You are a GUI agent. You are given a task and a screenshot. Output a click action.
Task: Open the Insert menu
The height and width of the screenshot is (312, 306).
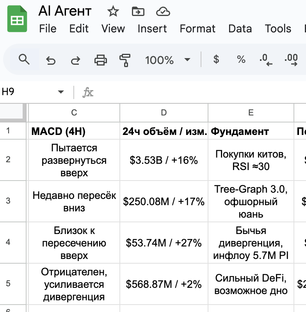(x=152, y=28)
